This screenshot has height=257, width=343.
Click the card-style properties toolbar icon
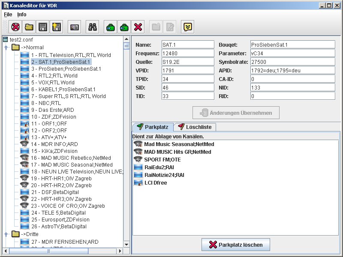74,27
